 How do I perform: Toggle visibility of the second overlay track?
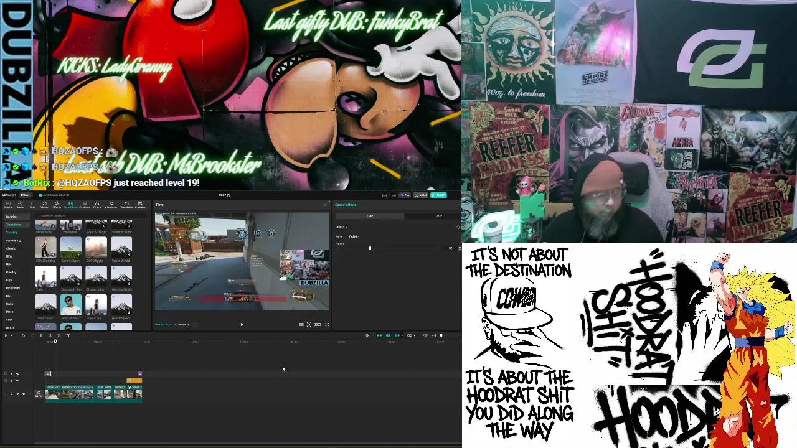click(x=17, y=381)
